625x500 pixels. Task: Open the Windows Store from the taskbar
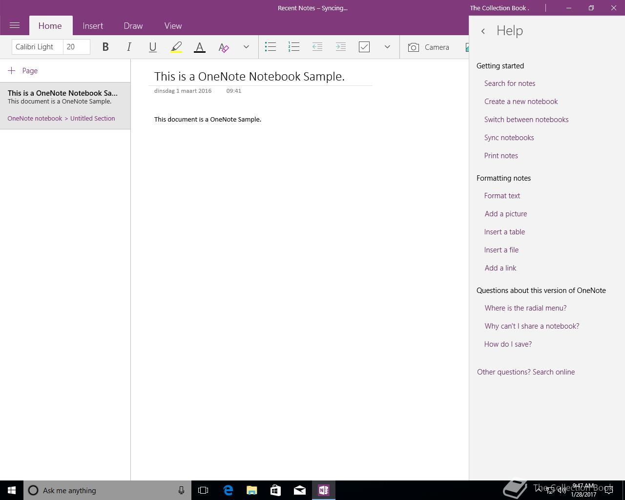(275, 490)
